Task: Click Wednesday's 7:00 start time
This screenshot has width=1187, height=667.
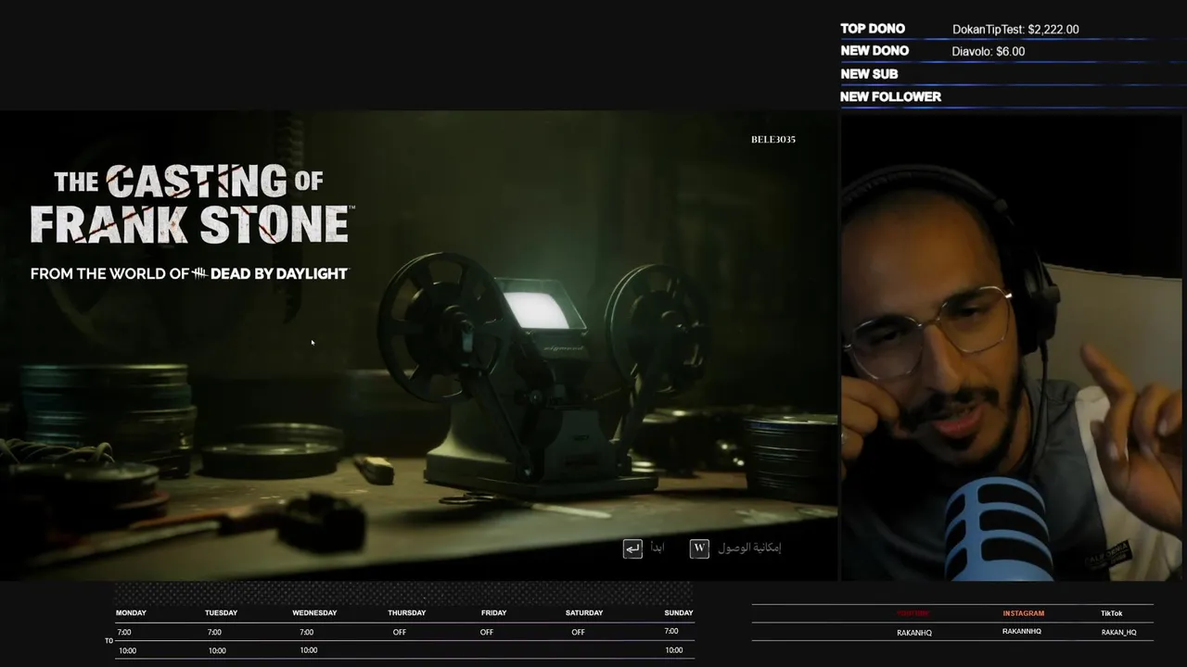Action: point(306,632)
